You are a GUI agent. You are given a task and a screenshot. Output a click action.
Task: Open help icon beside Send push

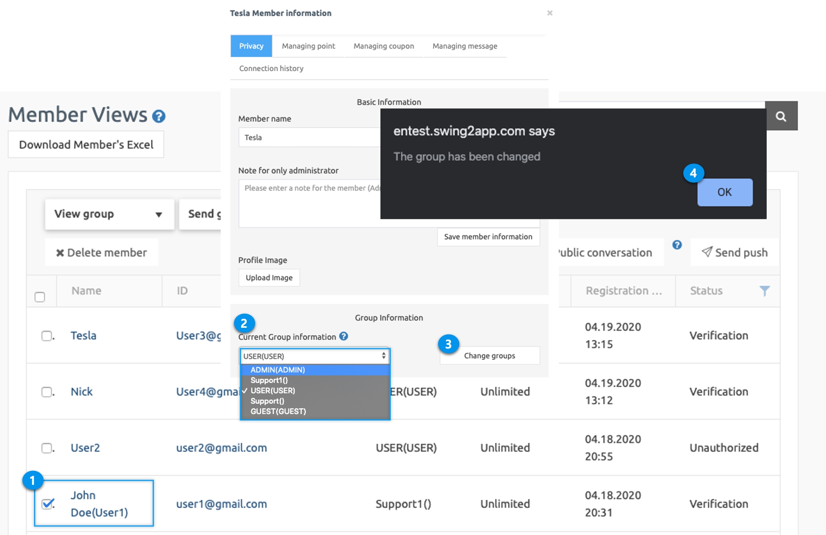677,245
